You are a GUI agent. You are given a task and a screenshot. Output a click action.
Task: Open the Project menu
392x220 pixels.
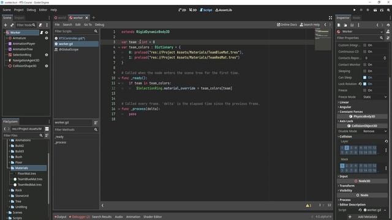coord(19,10)
